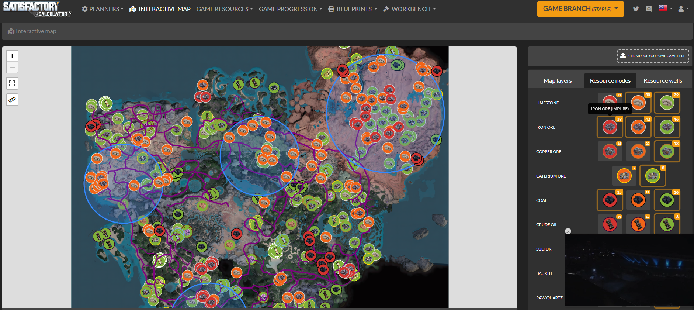The image size is (694, 310).
Task: Open the Game Branch (Stable) dropdown
Action: 580,9
